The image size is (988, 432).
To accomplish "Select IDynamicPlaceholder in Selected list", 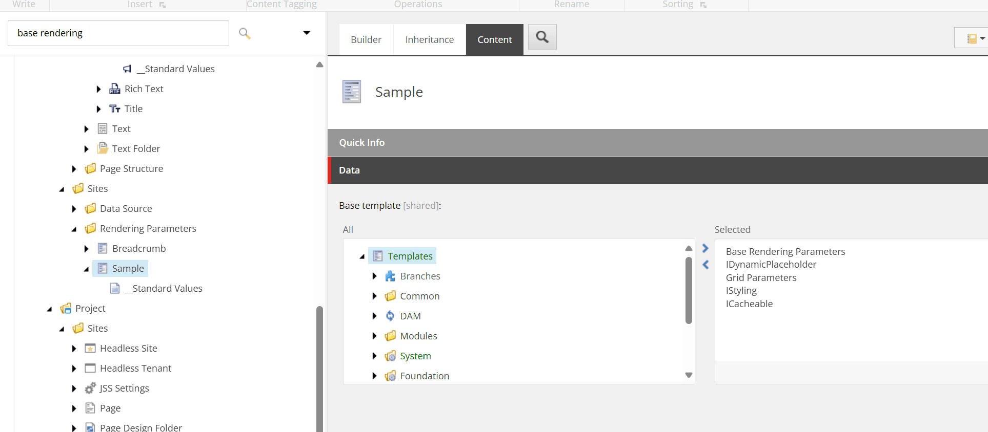I will [x=771, y=264].
